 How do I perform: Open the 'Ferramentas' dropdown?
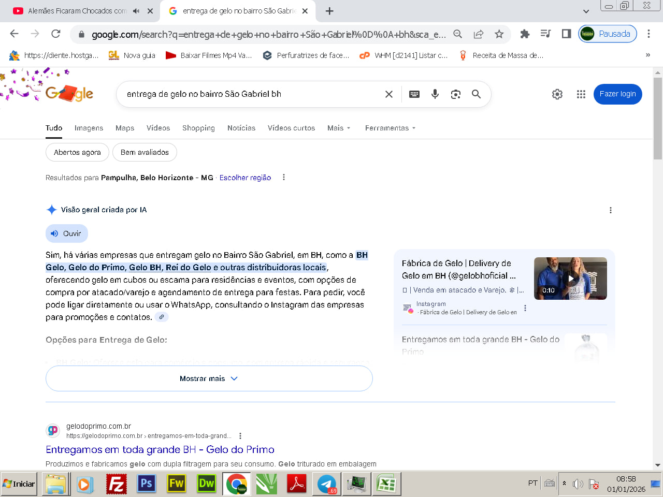[390, 128]
